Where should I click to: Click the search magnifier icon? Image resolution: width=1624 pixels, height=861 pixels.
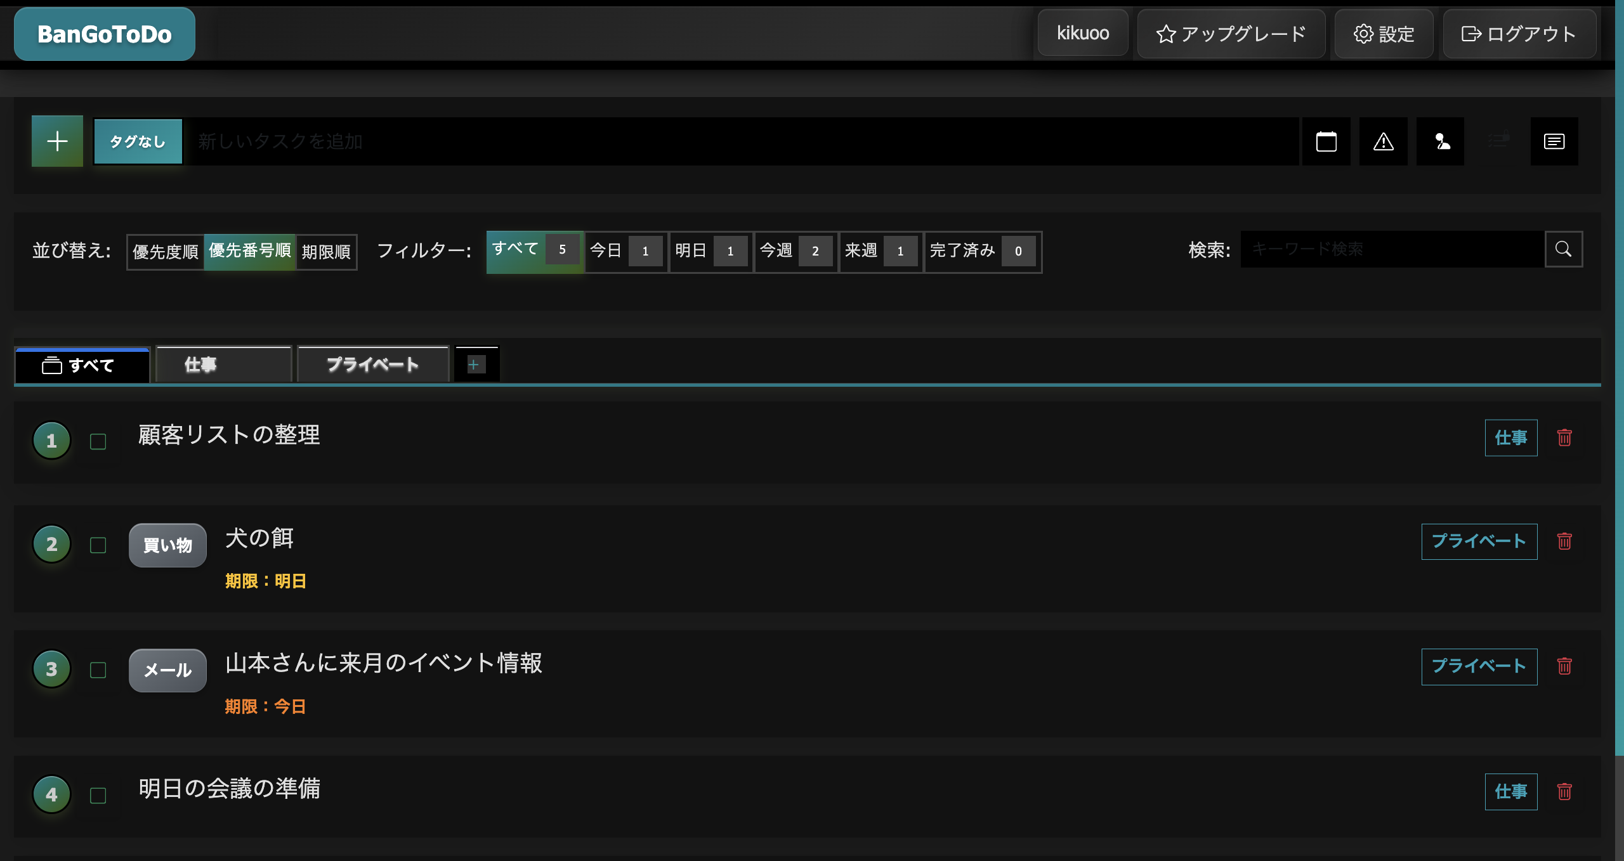[1563, 249]
